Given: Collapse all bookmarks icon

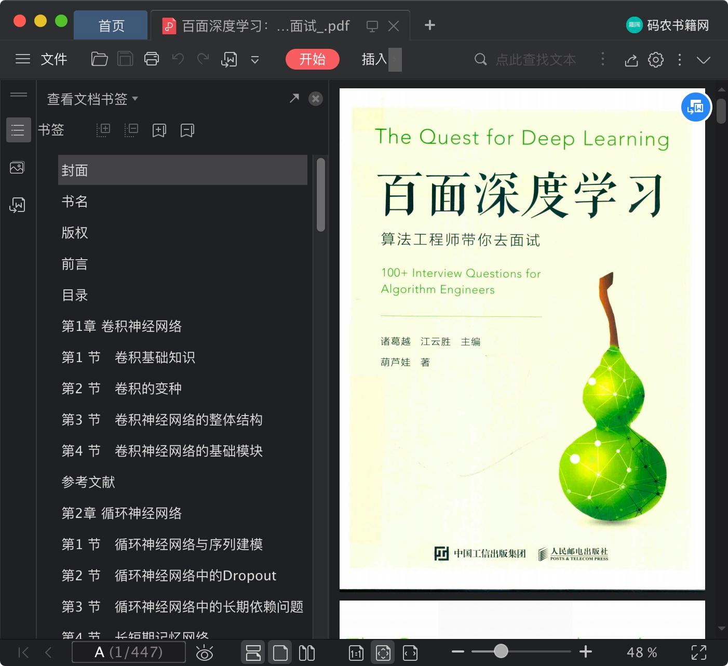Looking at the screenshot, I should [131, 130].
